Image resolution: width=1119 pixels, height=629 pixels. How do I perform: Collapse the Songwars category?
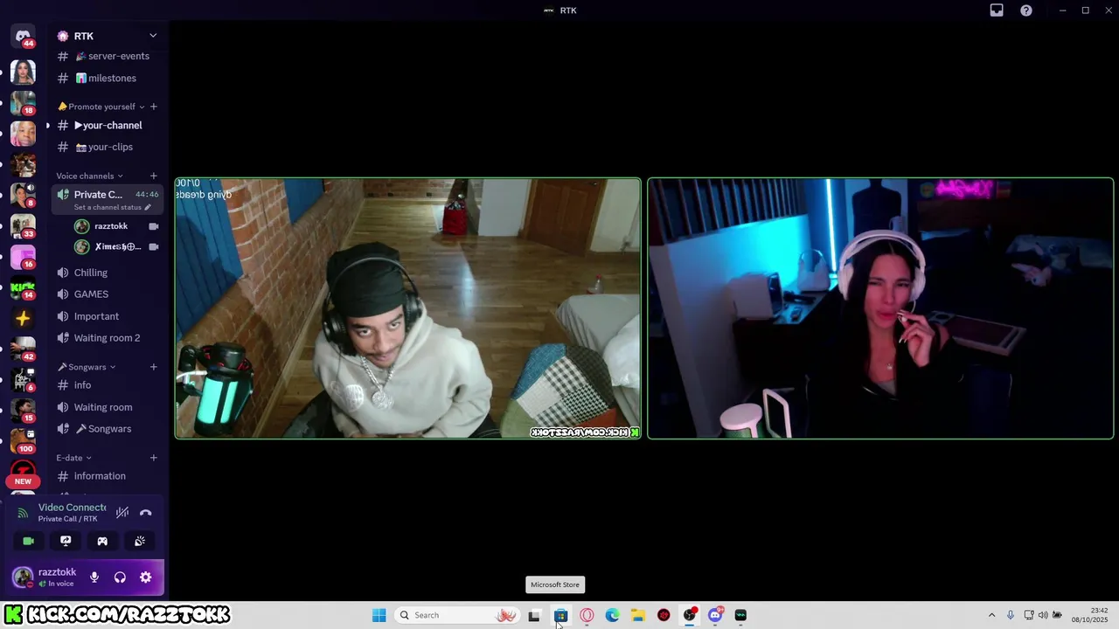[87, 367]
